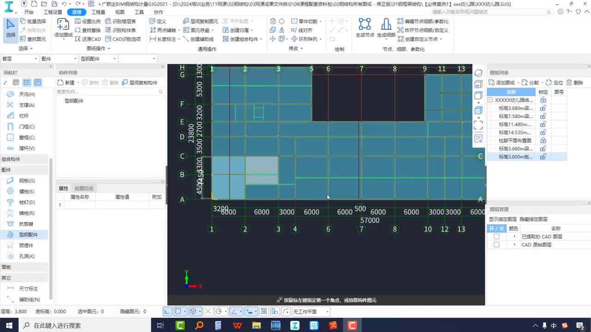Click 识别楼层表 tool
591x332 pixels.
coord(120,21)
